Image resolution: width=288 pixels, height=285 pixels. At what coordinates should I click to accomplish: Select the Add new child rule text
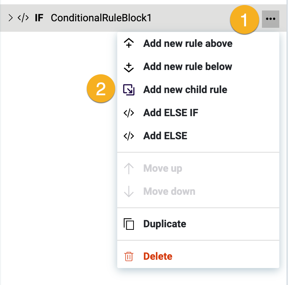click(185, 89)
